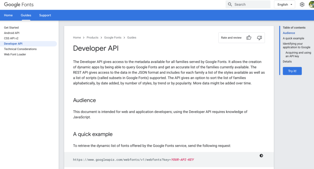Open the user profile avatar
This screenshot has height=169, width=314.
[x=312, y=4]
